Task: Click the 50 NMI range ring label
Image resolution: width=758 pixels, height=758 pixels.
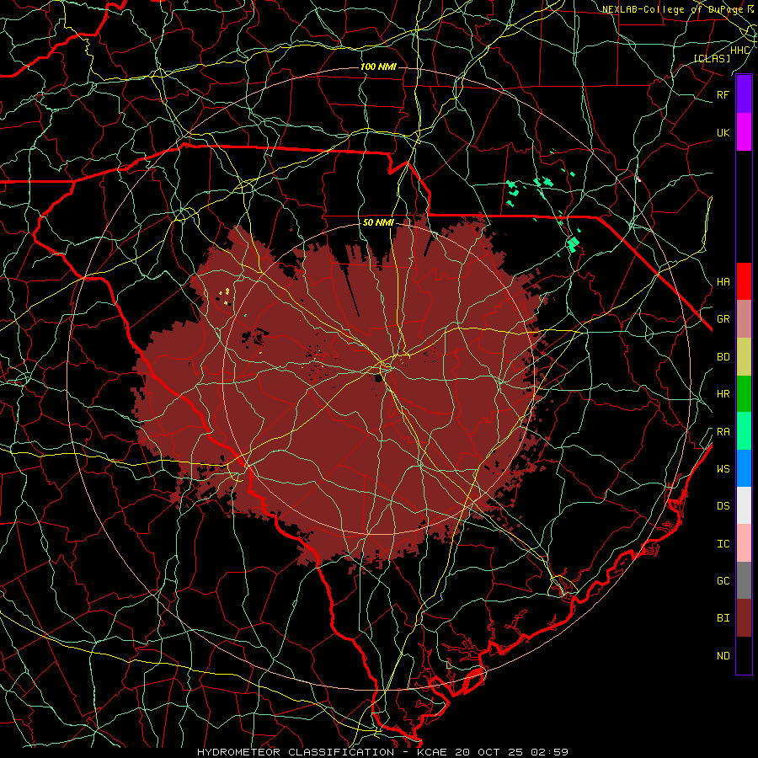Action: tap(378, 223)
